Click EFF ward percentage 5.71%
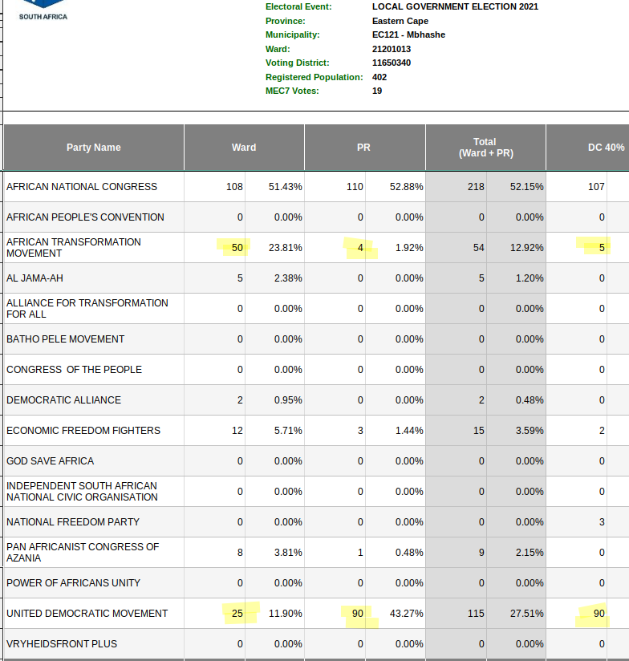Image resolution: width=629 pixels, height=661 pixels. click(x=288, y=431)
